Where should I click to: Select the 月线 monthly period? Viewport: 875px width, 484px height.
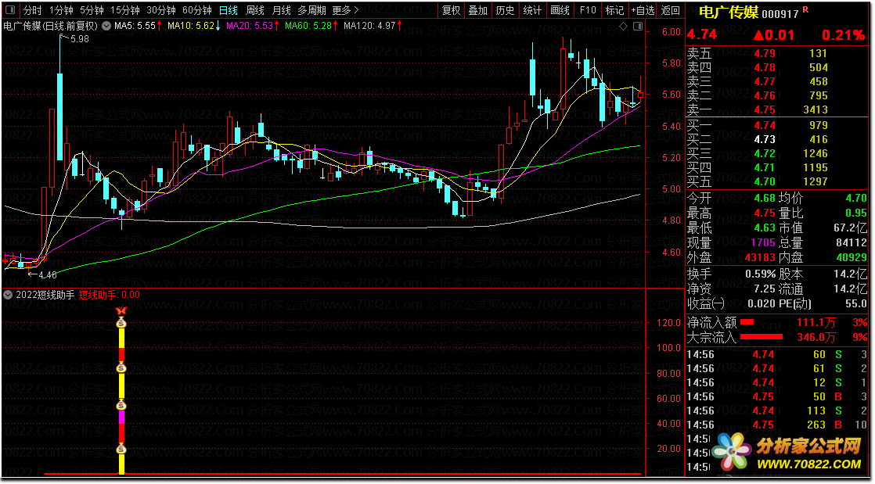[281, 10]
